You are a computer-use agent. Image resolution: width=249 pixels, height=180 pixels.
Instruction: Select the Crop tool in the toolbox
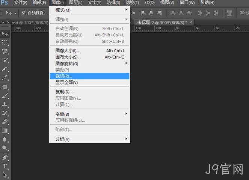click(x=5, y=69)
